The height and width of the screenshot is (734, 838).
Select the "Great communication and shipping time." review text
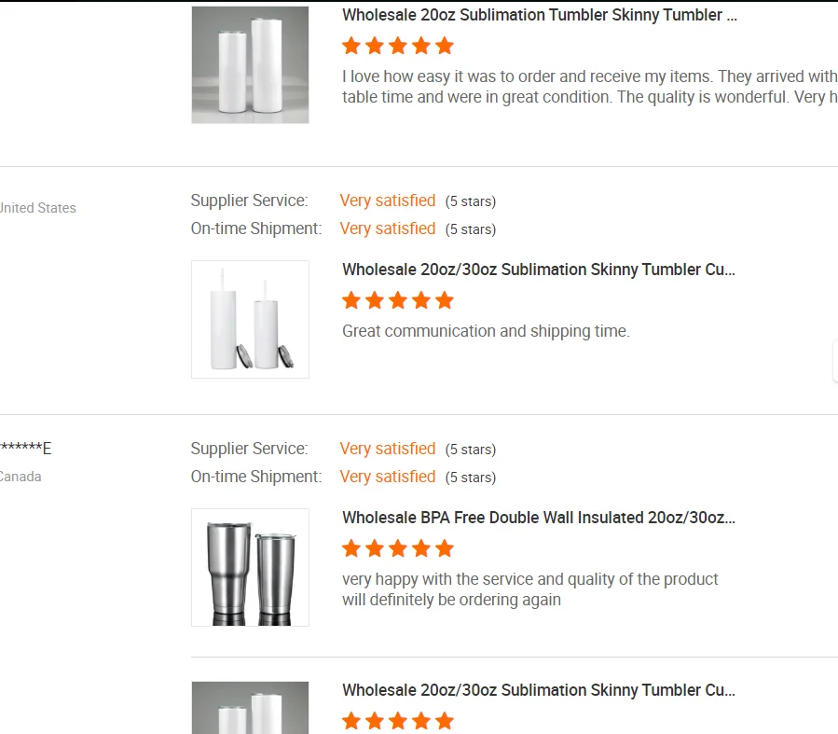pos(486,331)
